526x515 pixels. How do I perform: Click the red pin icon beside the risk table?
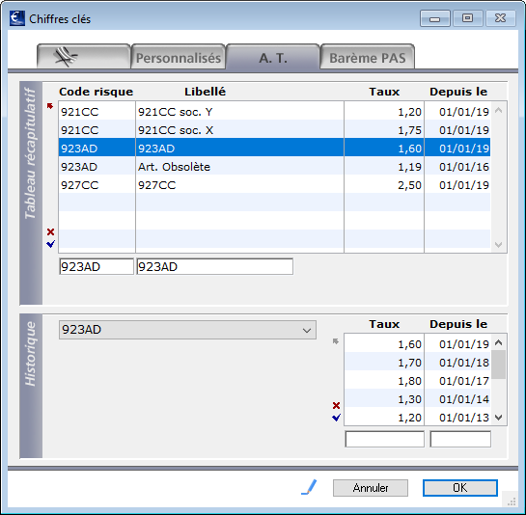point(50,106)
